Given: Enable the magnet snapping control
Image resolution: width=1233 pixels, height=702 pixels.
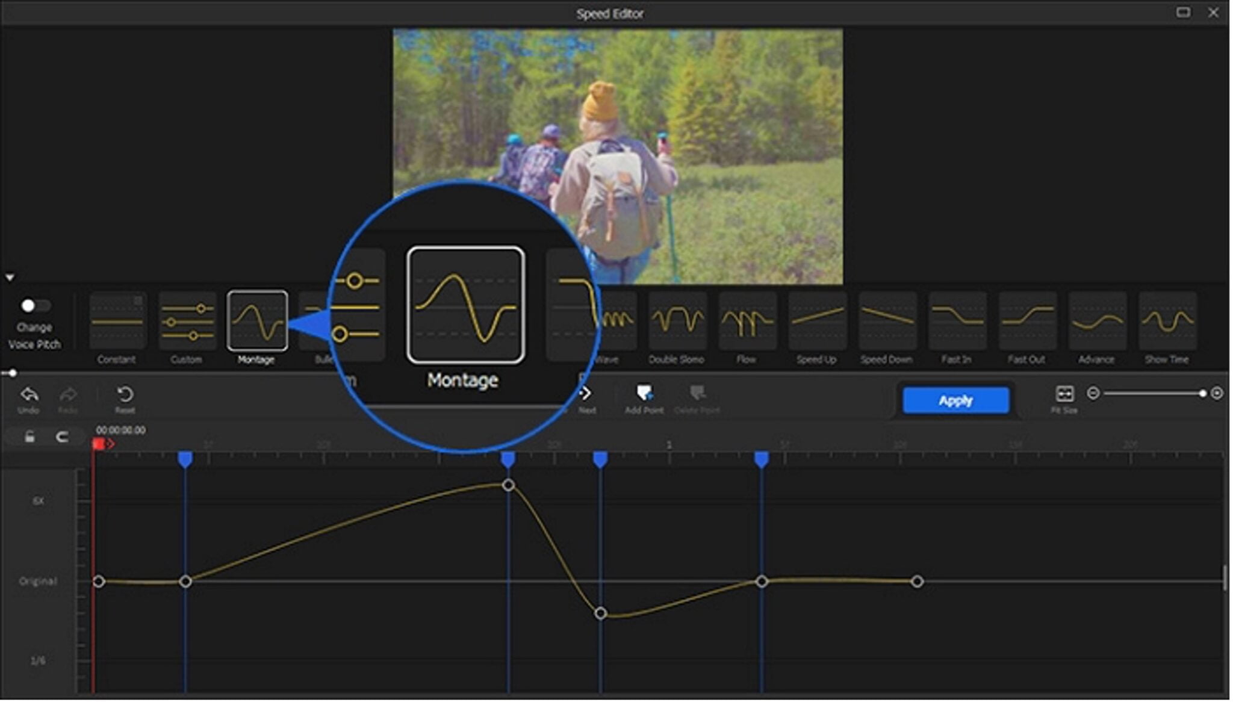Looking at the screenshot, I should pos(62,436).
